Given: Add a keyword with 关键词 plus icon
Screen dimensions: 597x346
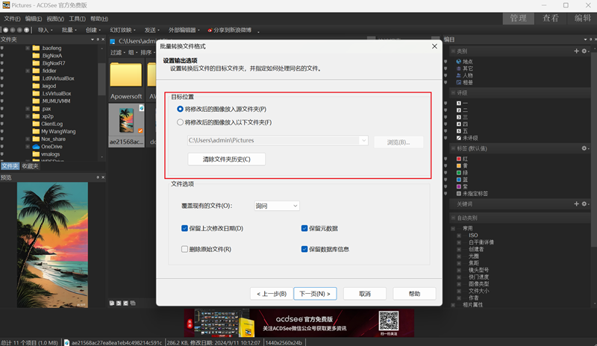Looking at the screenshot, I should [x=576, y=204].
